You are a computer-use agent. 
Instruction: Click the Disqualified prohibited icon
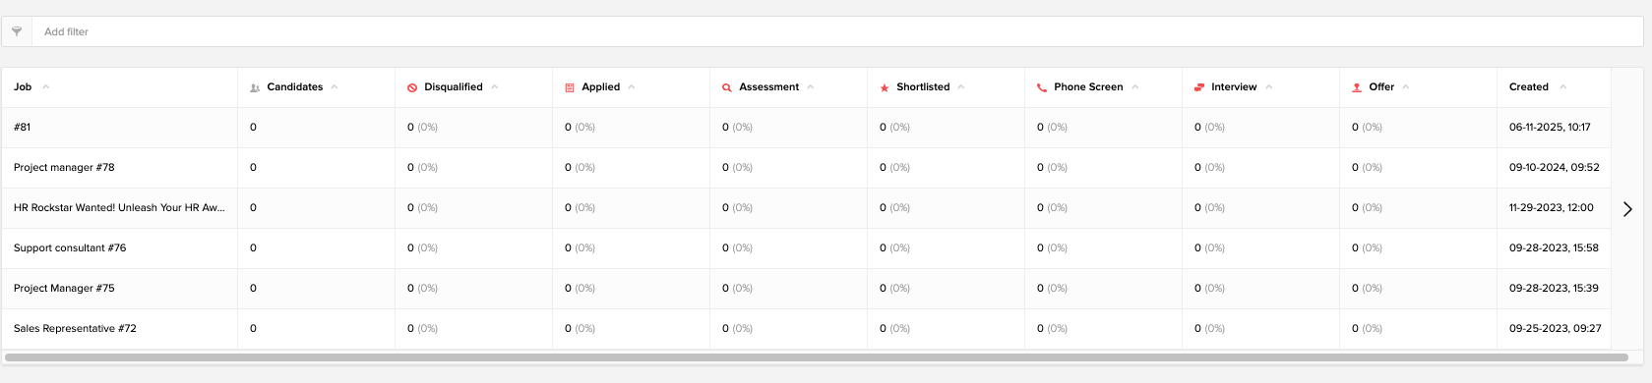pos(412,87)
